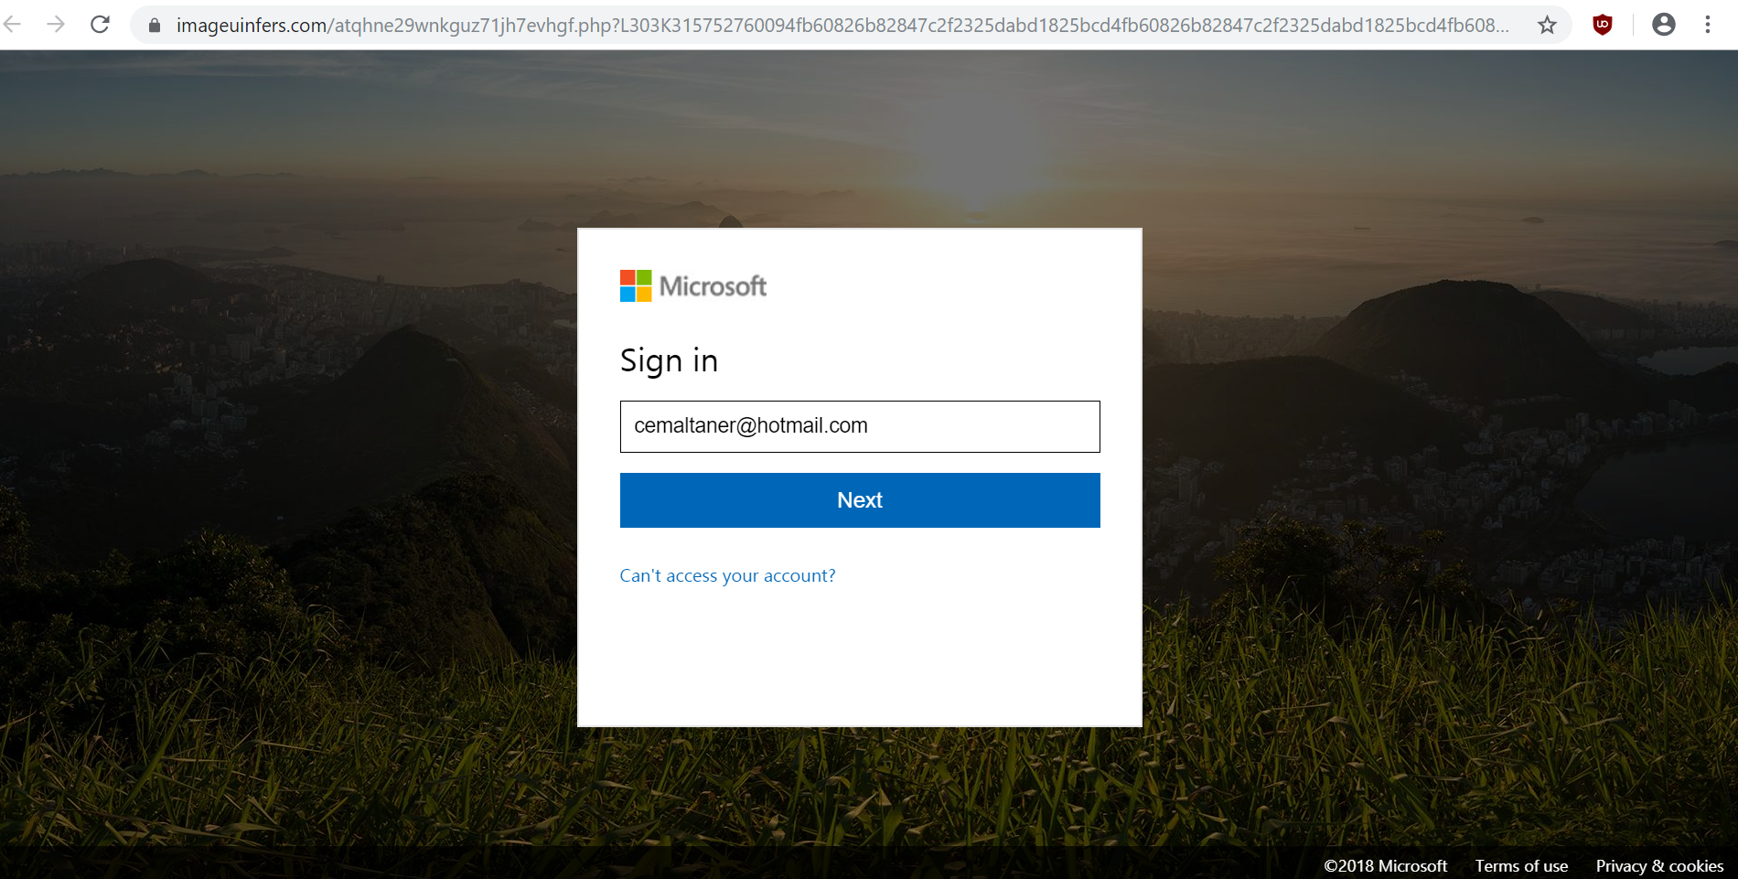Open the browser profile avatar icon
The width and height of the screenshot is (1738, 879).
point(1664,25)
